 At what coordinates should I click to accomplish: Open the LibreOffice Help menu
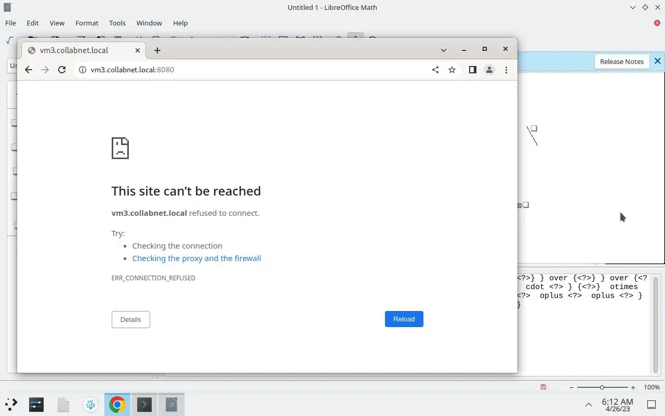180,23
